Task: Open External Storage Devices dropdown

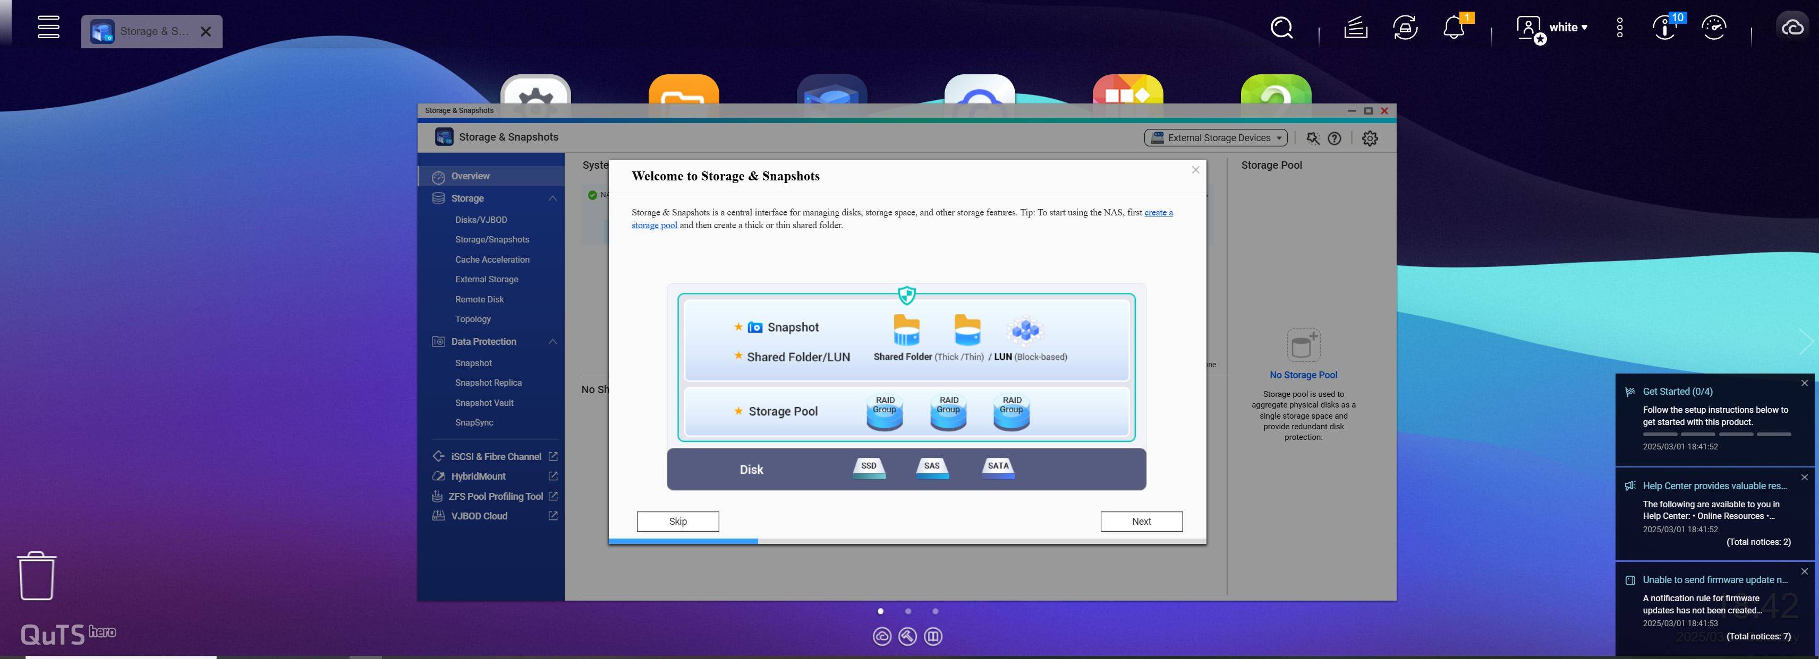Action: tap(1216, 137)
